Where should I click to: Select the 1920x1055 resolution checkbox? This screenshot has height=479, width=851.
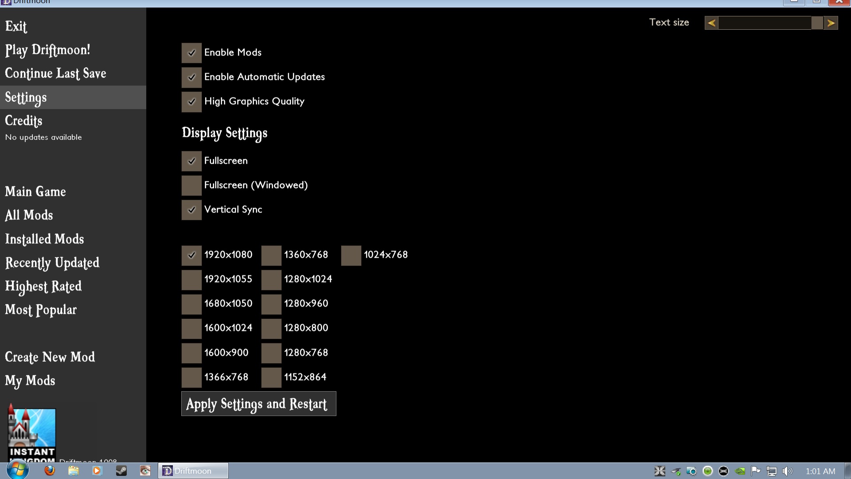point(191,280)
